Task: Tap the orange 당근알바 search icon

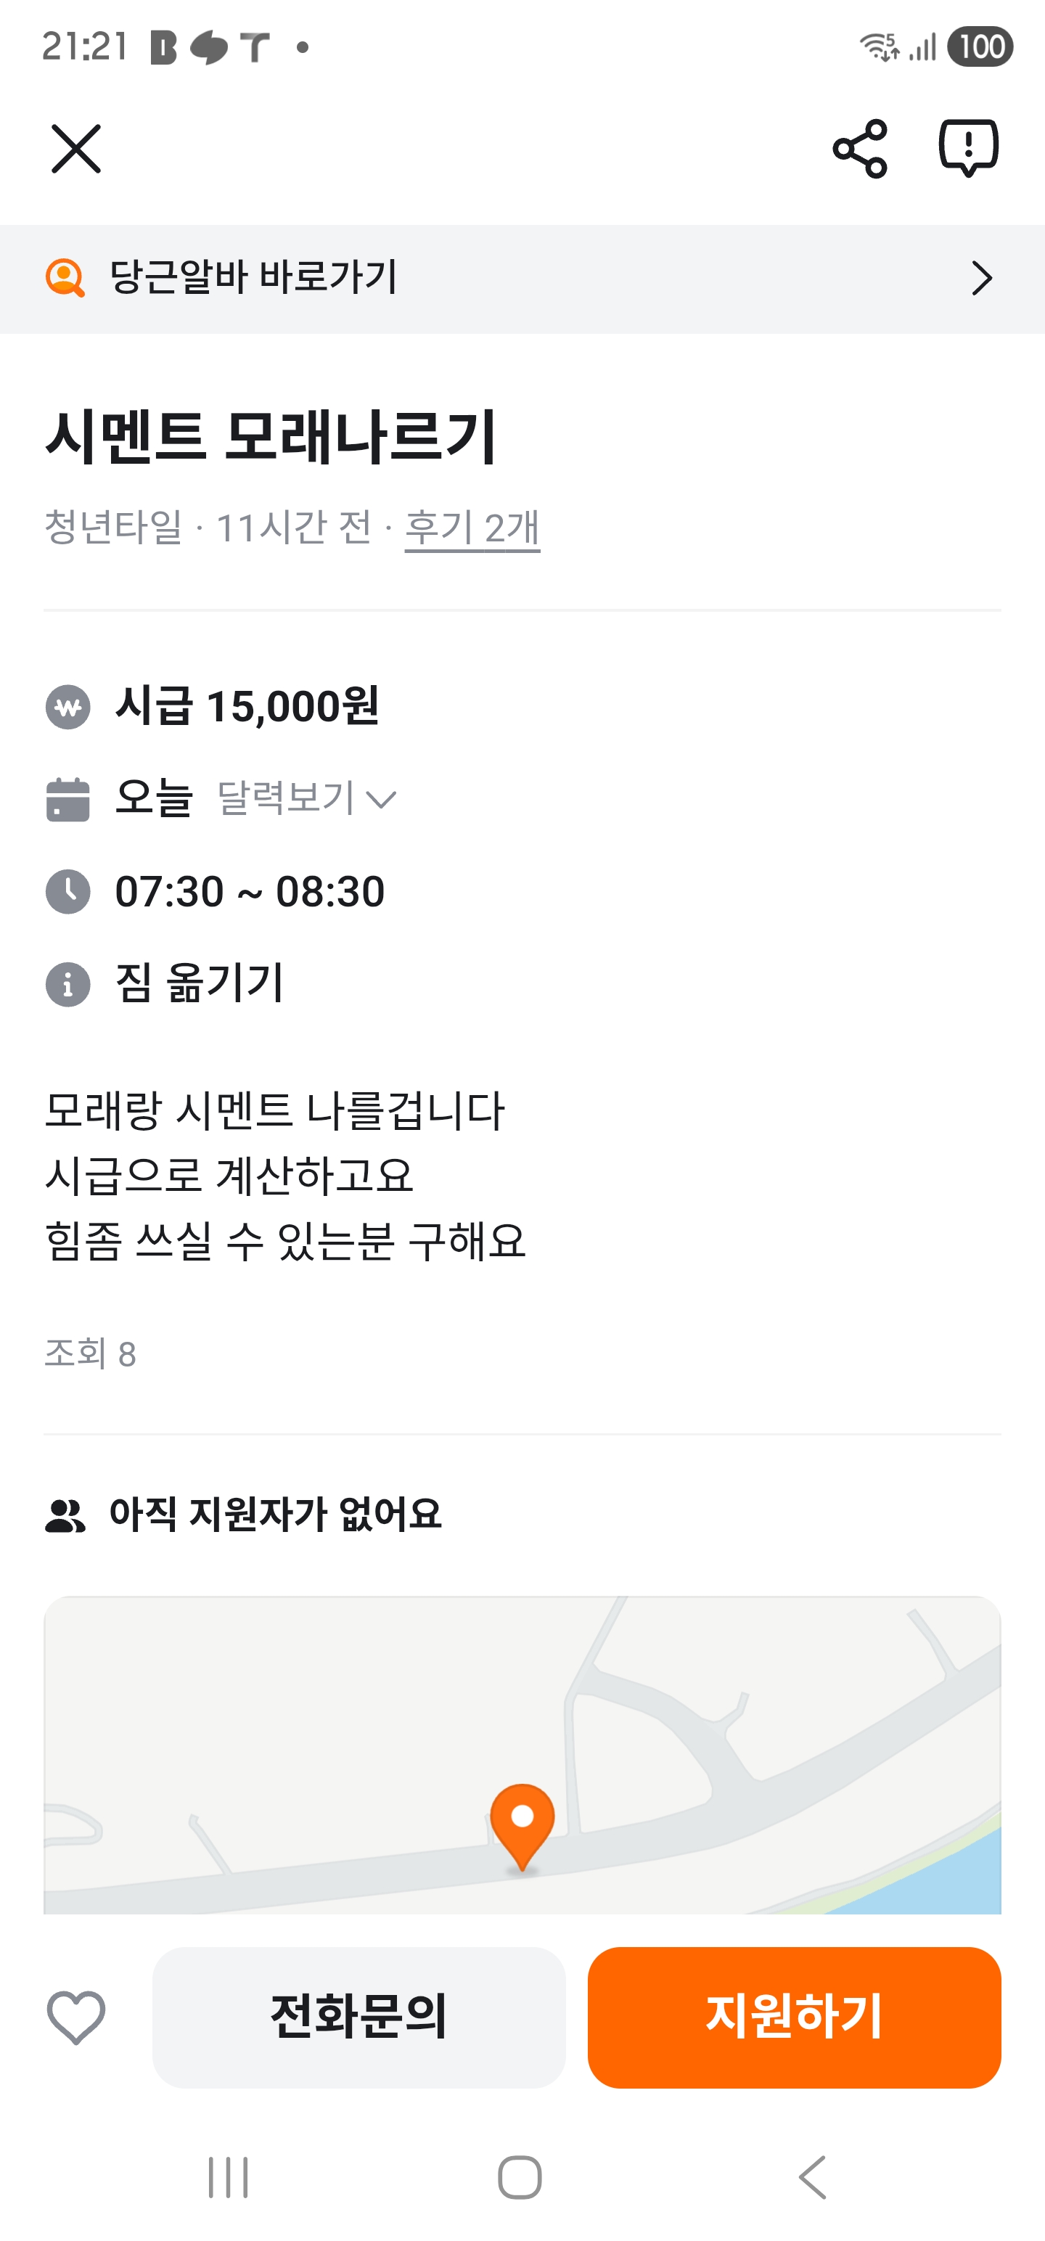Action: pos(65,279)
